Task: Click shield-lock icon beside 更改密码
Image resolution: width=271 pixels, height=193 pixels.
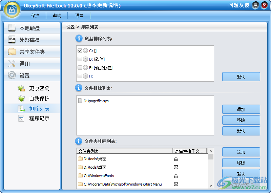Action: 21,88
